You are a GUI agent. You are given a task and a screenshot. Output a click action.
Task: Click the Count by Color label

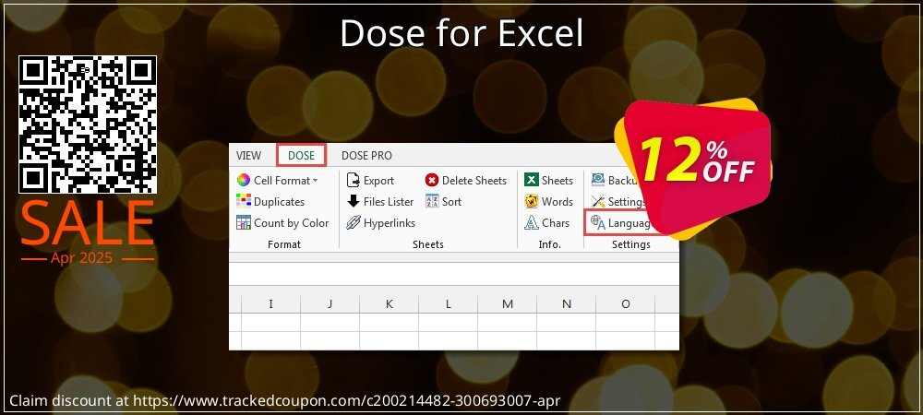click(292, 223)
